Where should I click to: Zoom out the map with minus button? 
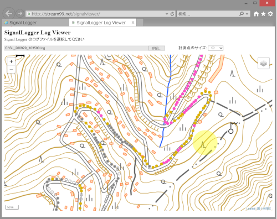11,69
